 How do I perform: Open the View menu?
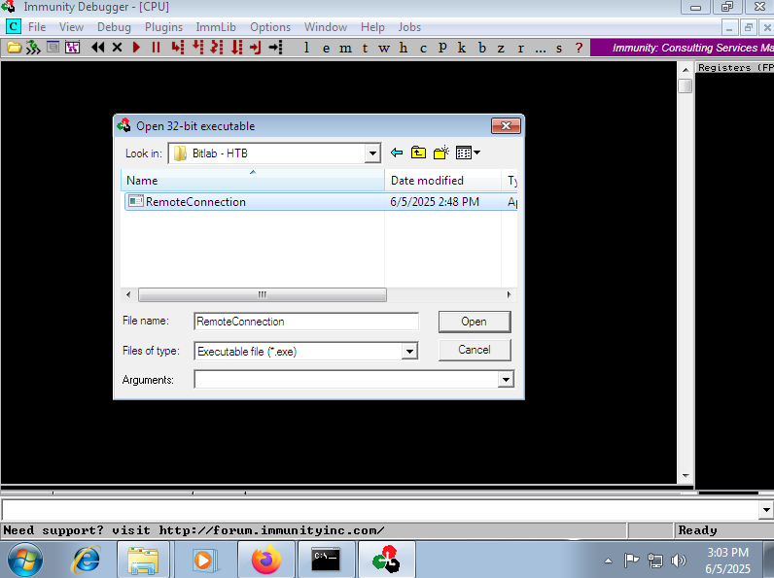(72, 27)
